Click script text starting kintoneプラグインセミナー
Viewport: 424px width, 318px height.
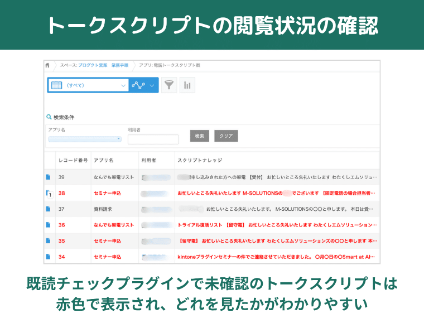(x=276, y=257)
